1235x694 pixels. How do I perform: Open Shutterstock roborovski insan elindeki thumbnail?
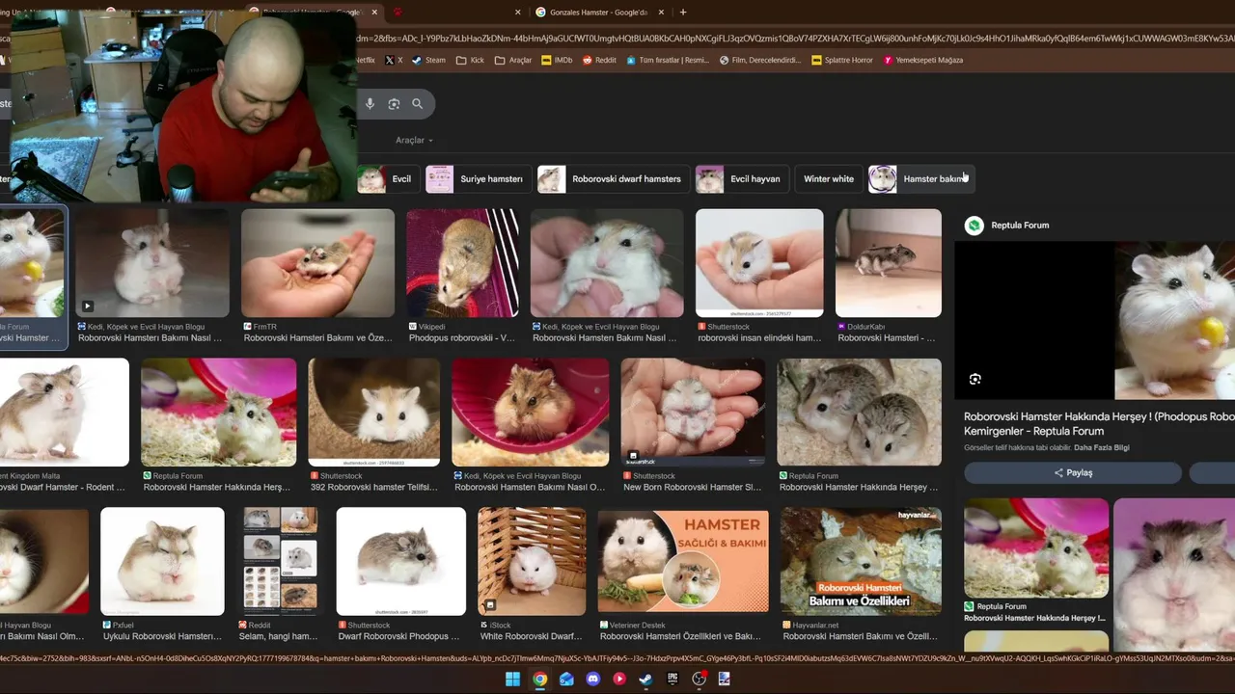click(759, 263)
